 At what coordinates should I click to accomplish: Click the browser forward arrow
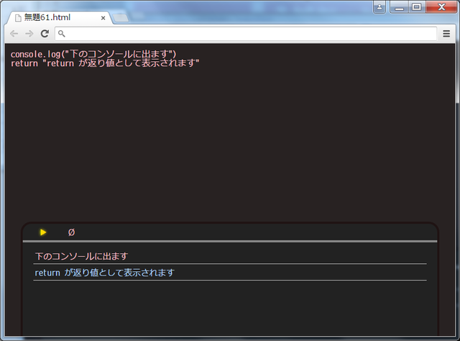tap(29, 34)
